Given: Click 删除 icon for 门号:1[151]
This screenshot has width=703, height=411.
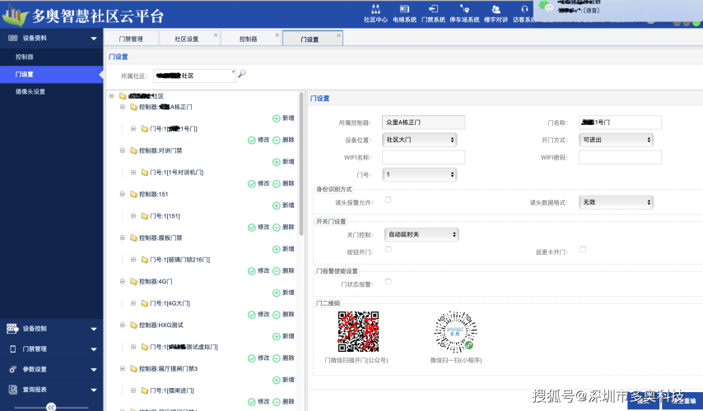Looking at the screenshot, I should [277, 228].
